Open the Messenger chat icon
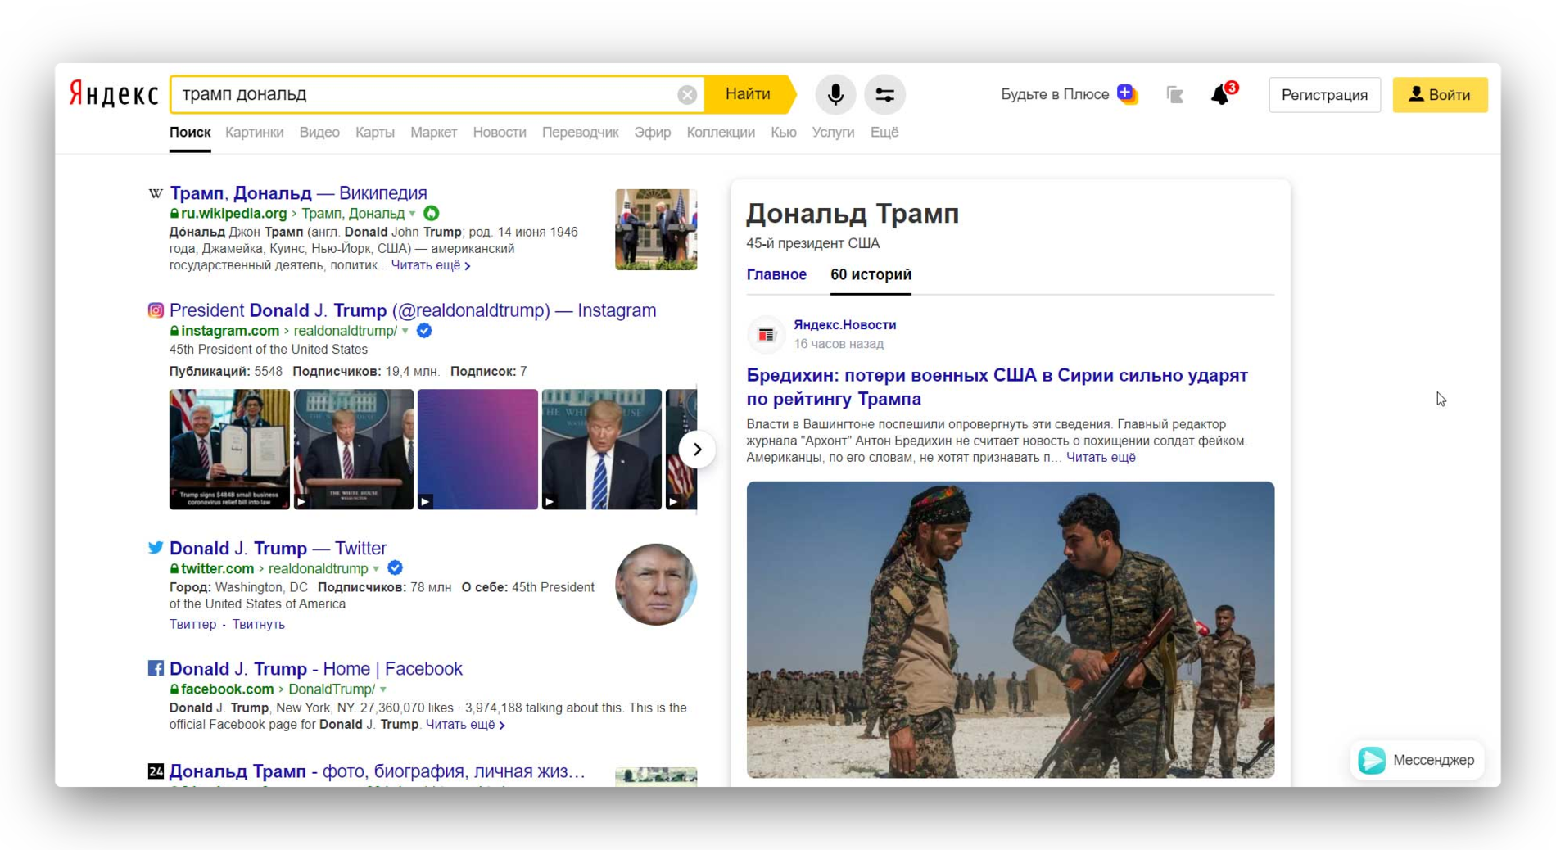This screenshot has width=1556, height=850. click(x=1372, y=760)
